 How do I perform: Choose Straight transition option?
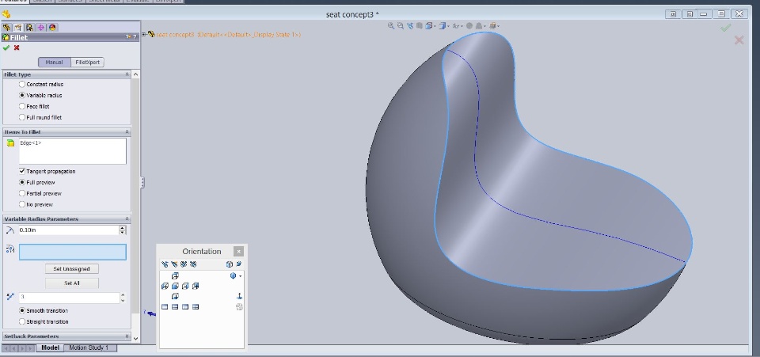click(x=22, y=321)
